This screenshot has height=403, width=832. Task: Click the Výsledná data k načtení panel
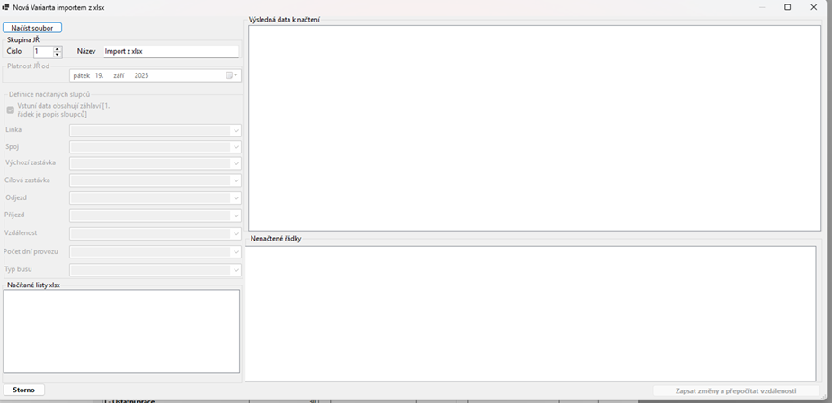(535, 127)
